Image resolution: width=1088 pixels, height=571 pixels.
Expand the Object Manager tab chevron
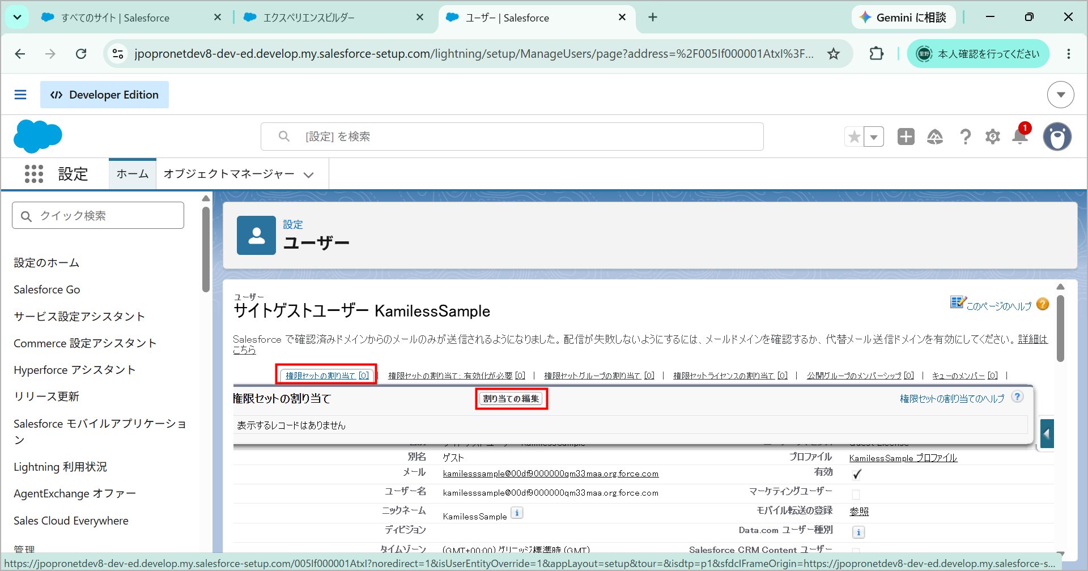tap(309, 174)
